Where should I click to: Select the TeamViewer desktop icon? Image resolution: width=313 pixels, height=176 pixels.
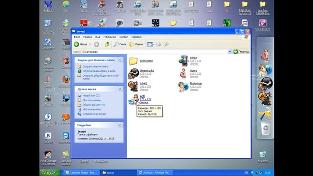tap(66, 138)
